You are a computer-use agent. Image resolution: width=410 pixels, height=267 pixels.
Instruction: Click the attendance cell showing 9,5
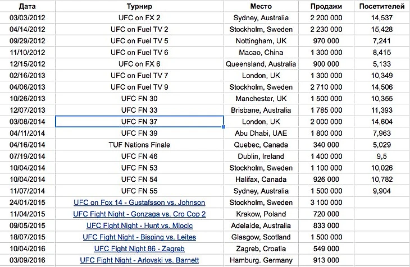381,156
